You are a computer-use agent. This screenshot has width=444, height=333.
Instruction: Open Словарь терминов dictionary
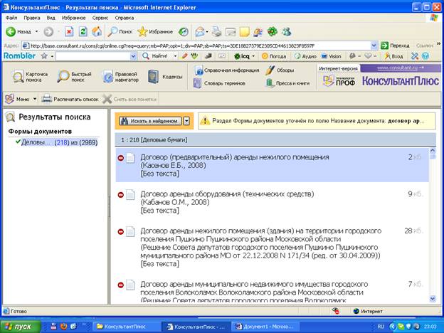tap(223, 83)
